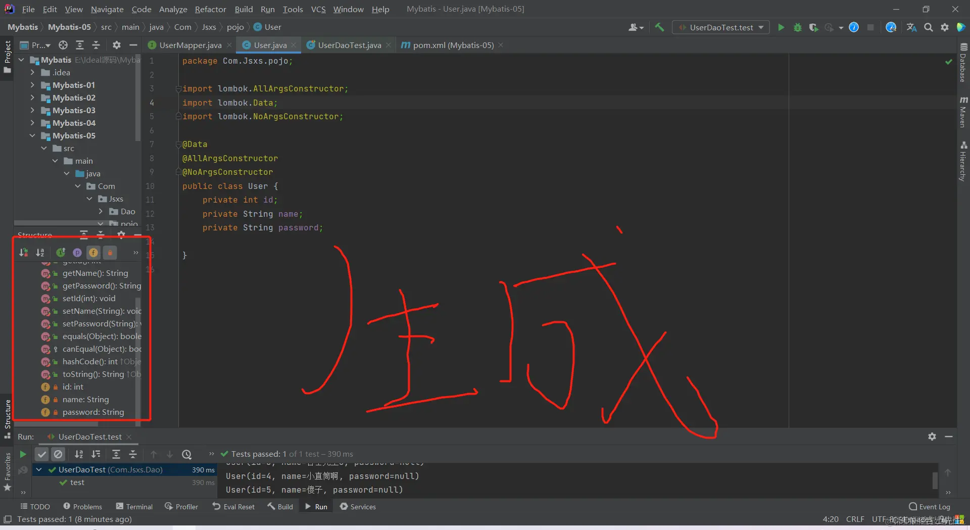The width and height of the screenshot is (970, 530).
Task: Toggle Show Ignored tests in the Run panel
Action: click(59, 454)
